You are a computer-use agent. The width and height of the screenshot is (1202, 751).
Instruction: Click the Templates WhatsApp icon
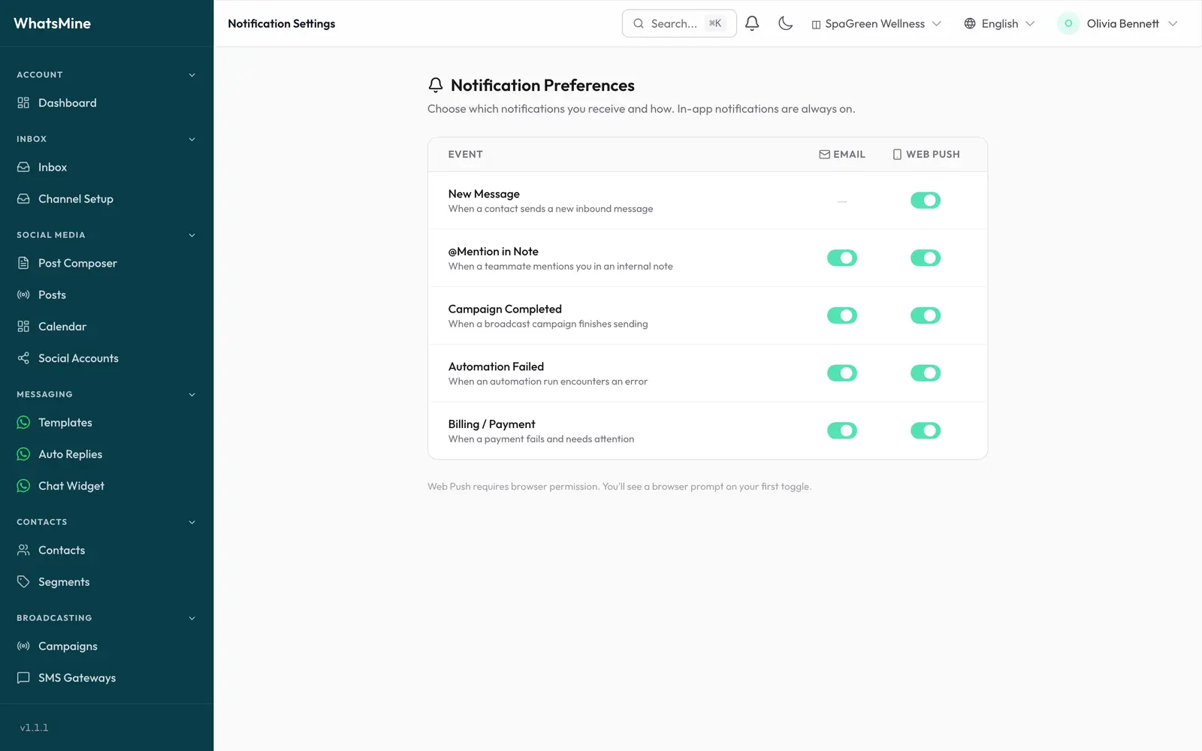point(23,423)
